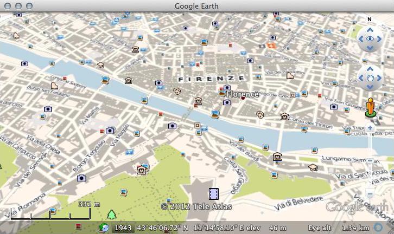Click the green tree park icon
Screen dimensions: 394x234
pos(112,214)
